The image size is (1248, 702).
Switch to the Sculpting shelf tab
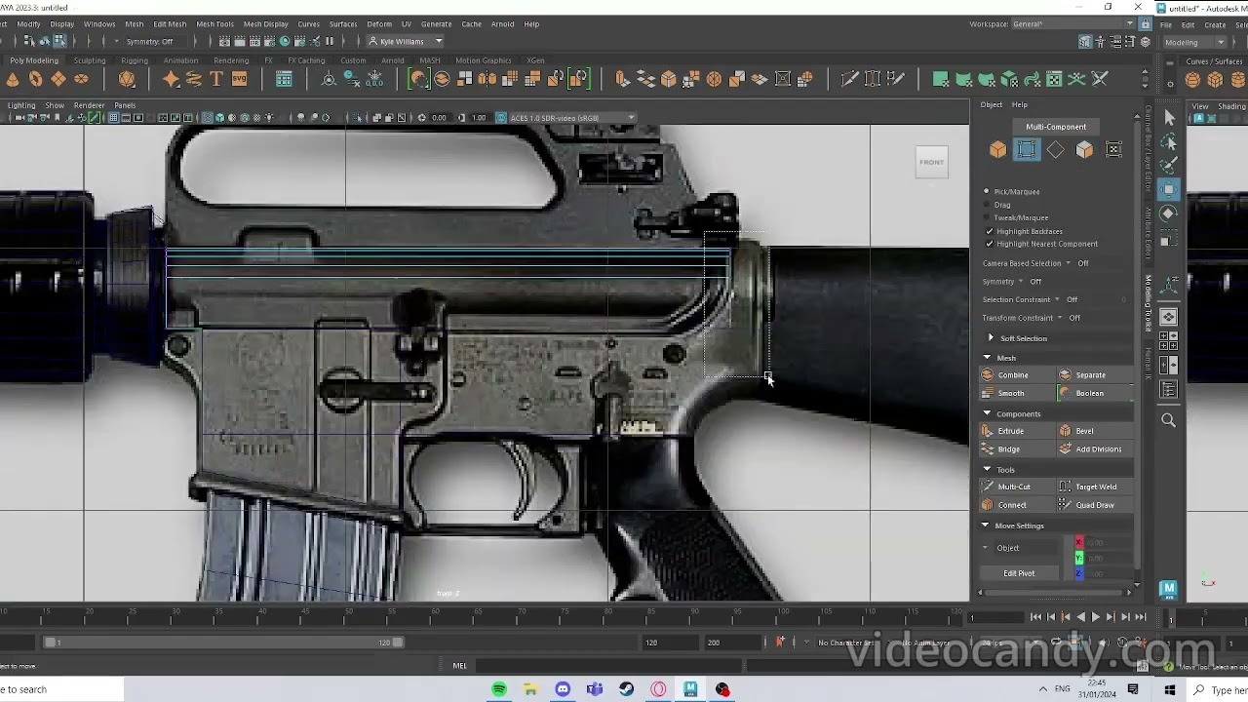coord(90,60)
